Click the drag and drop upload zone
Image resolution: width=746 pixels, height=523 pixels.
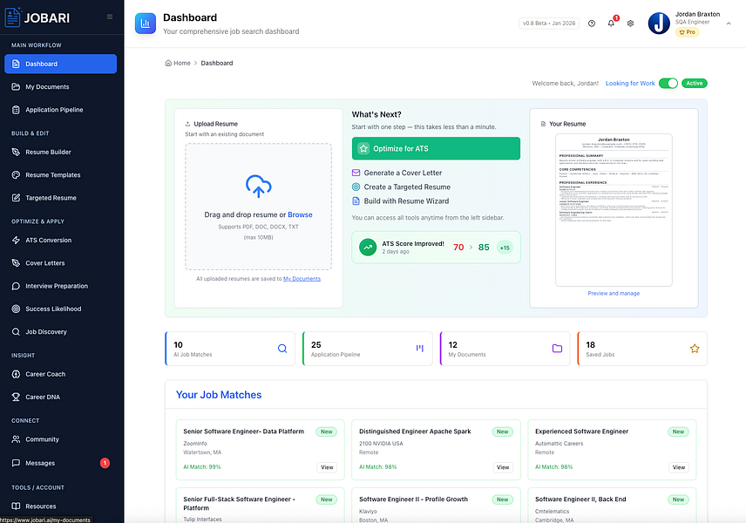(258, 207)
